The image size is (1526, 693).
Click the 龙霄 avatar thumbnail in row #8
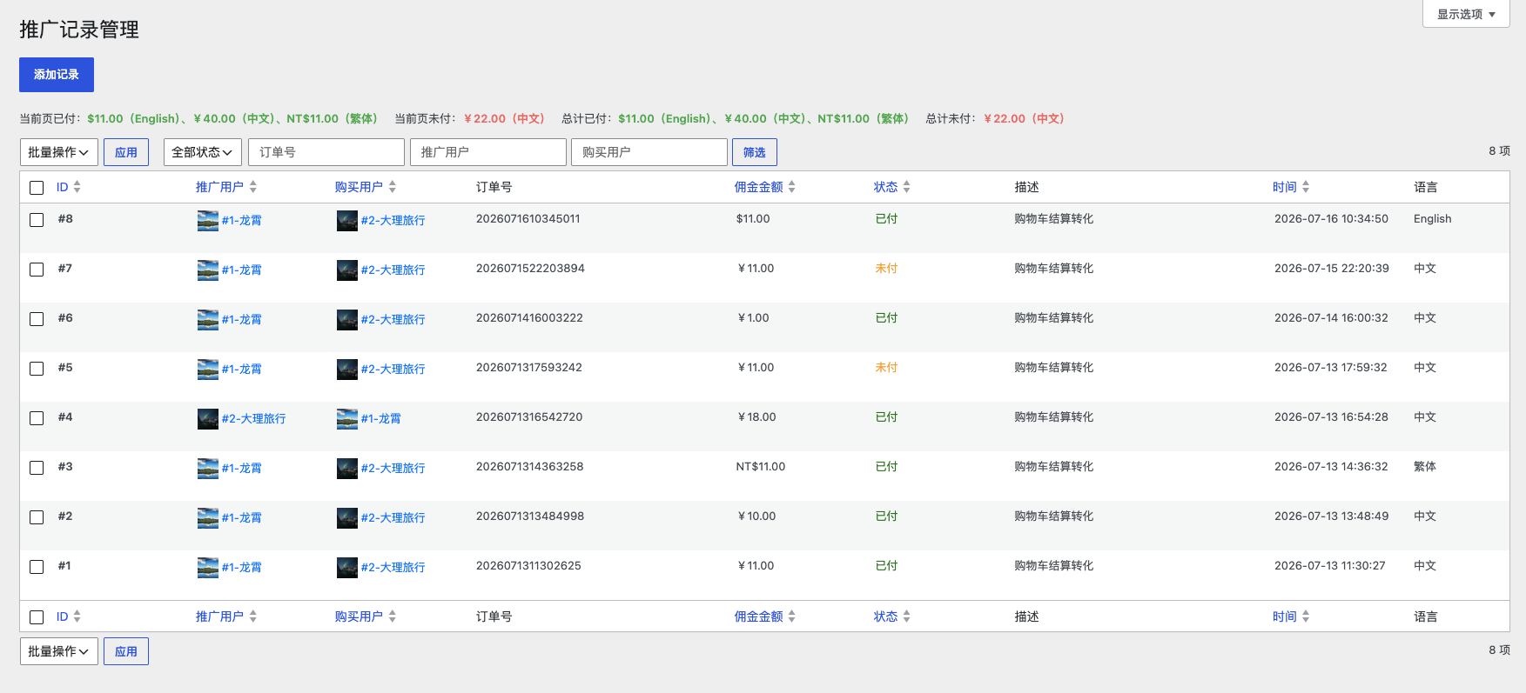click(208, 221)
